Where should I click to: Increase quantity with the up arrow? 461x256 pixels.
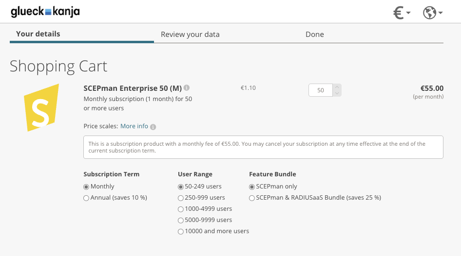[x=337, y=87]
